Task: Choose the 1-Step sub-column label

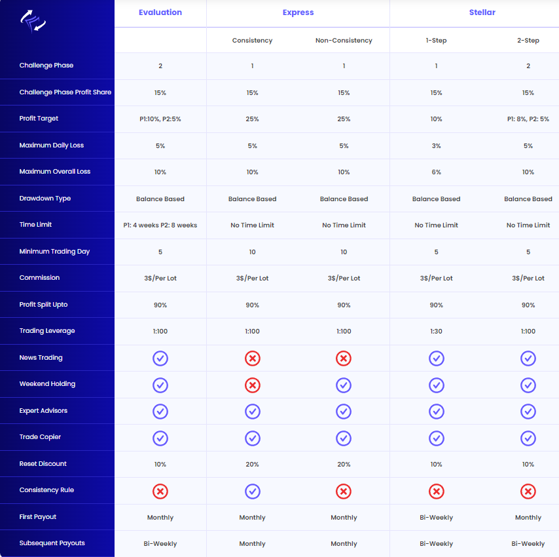Action: click(x=437, y=41)
